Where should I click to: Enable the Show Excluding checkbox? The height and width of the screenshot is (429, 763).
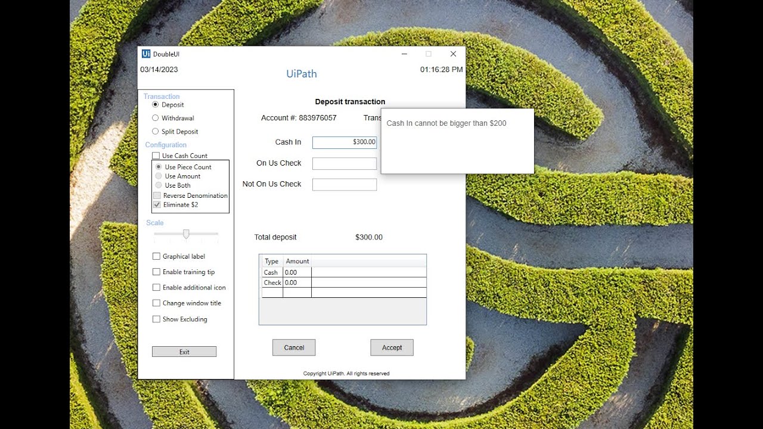157,319
